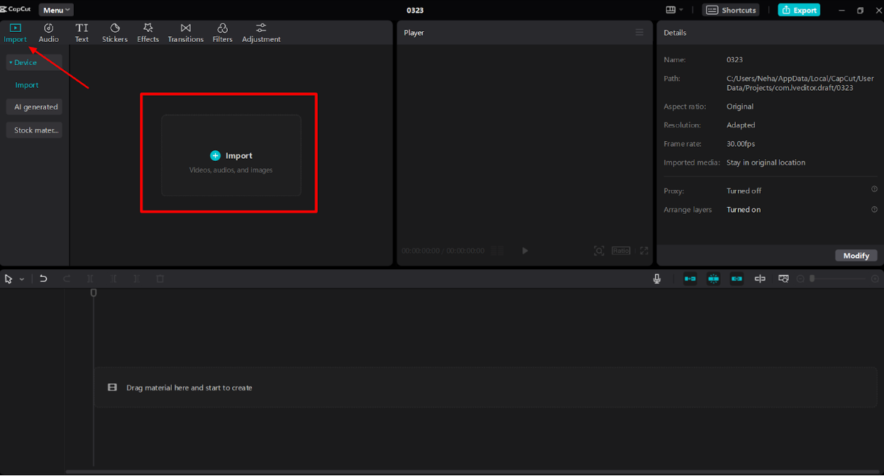Open the Import media tab

[15, 33]
